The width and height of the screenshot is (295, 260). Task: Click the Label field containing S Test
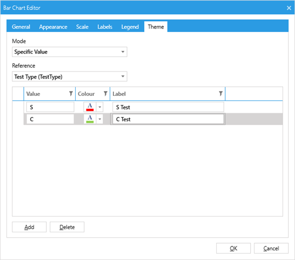click(168, 107)
